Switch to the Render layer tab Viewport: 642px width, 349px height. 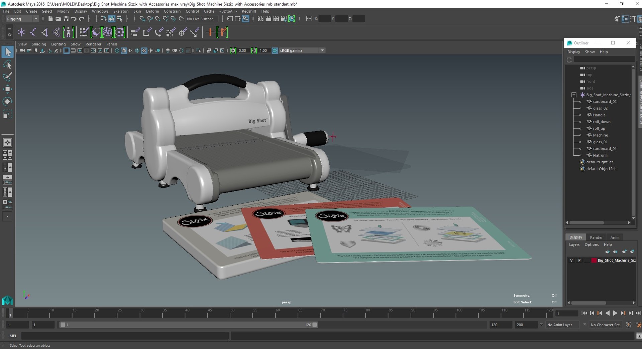point(596,237)
